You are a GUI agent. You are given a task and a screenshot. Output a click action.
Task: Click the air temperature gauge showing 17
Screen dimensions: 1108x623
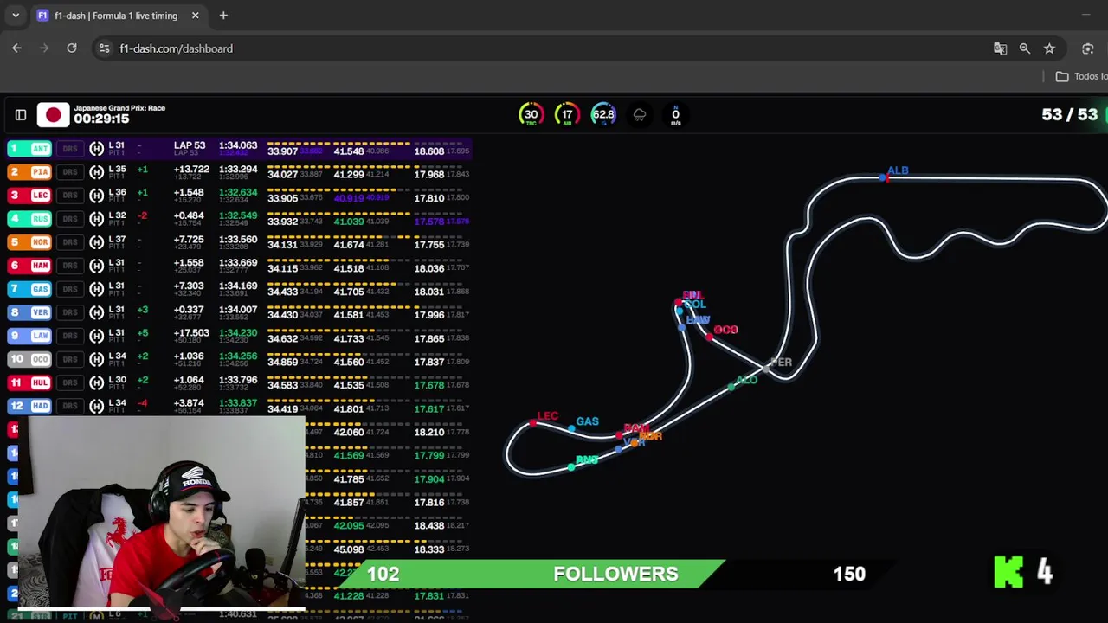click(567, 114)
